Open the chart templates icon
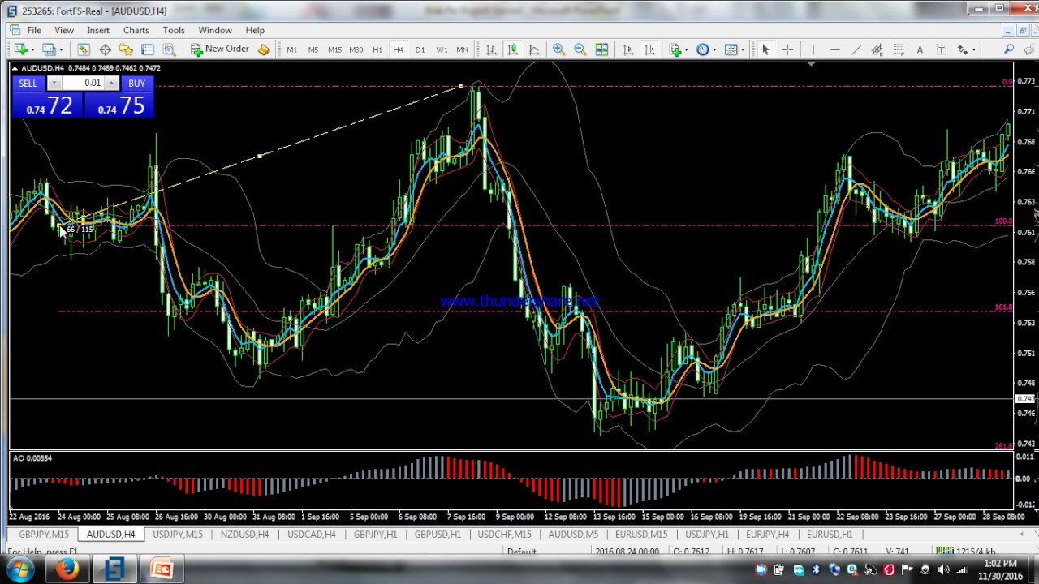Image resolution: width=1039 pixels, height=584 pixels. click(x=731, y=49)
